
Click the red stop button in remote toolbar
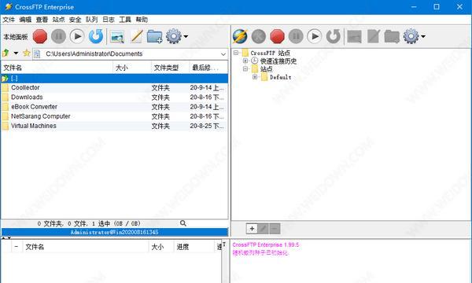point(277,36)
